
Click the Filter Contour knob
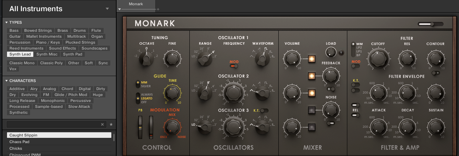pyautogui.click(x=435, y=58)
